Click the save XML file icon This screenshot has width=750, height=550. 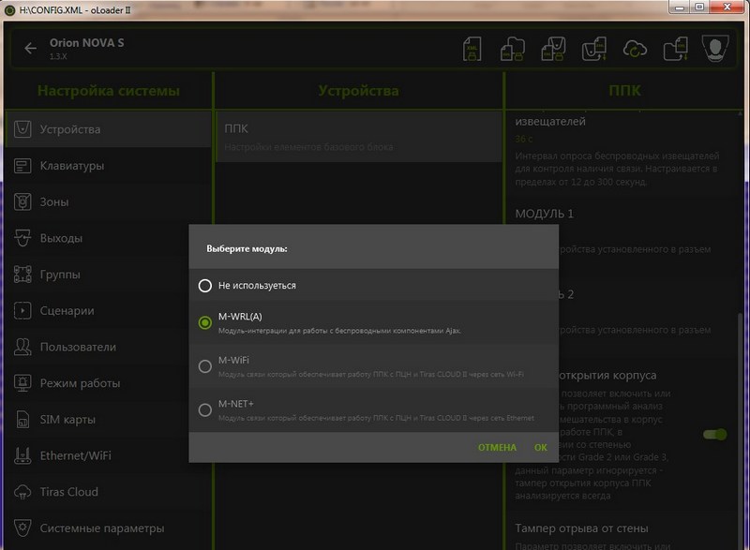point(472,49)
